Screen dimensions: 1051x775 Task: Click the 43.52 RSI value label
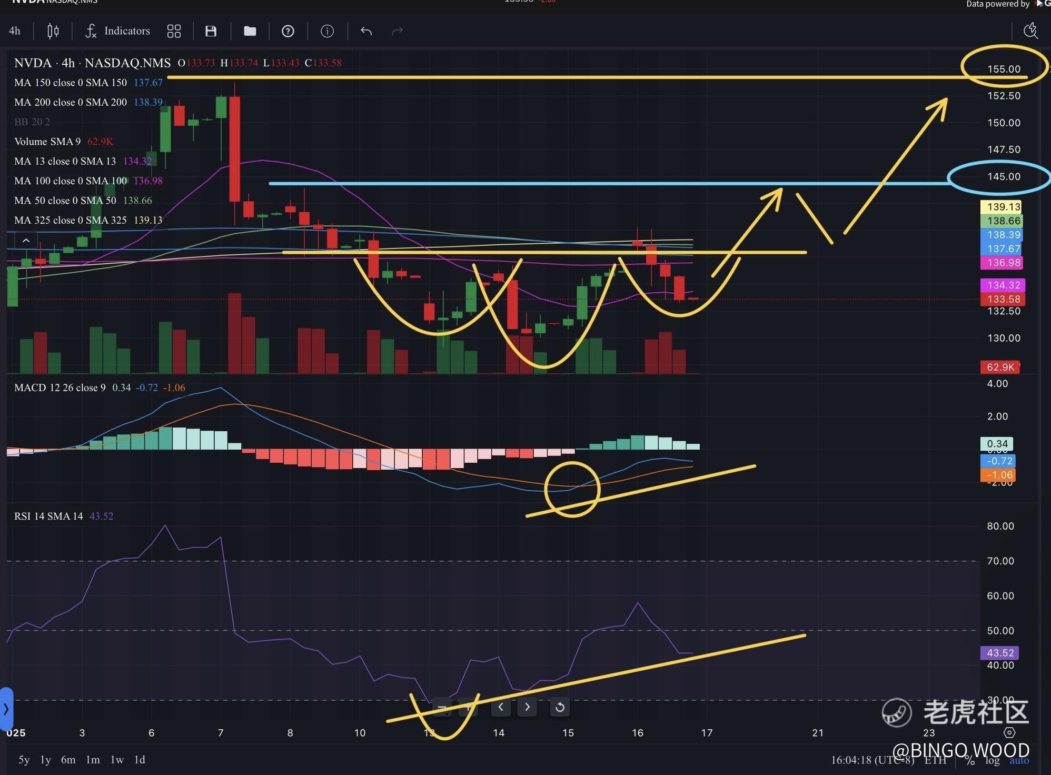[999, 653]
